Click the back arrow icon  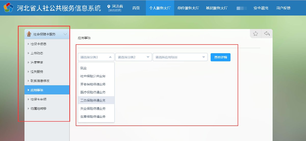(x=267, y=34)
